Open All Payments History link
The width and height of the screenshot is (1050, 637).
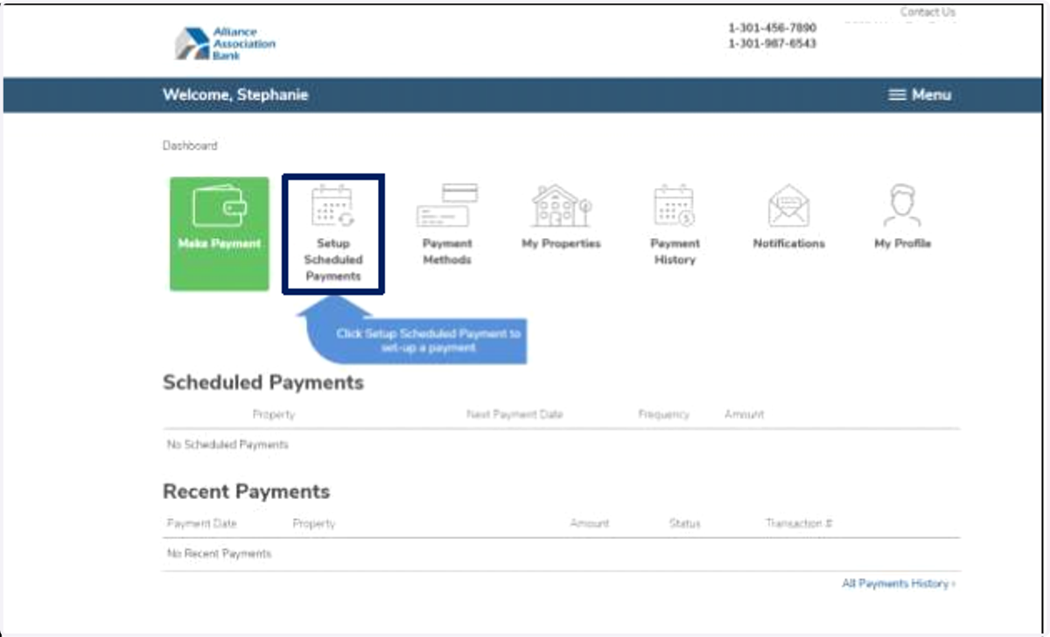pos(899,584)
